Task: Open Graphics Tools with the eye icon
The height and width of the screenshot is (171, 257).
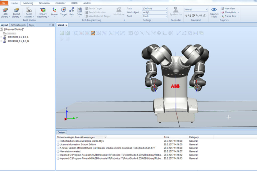Action: point(214,13)
